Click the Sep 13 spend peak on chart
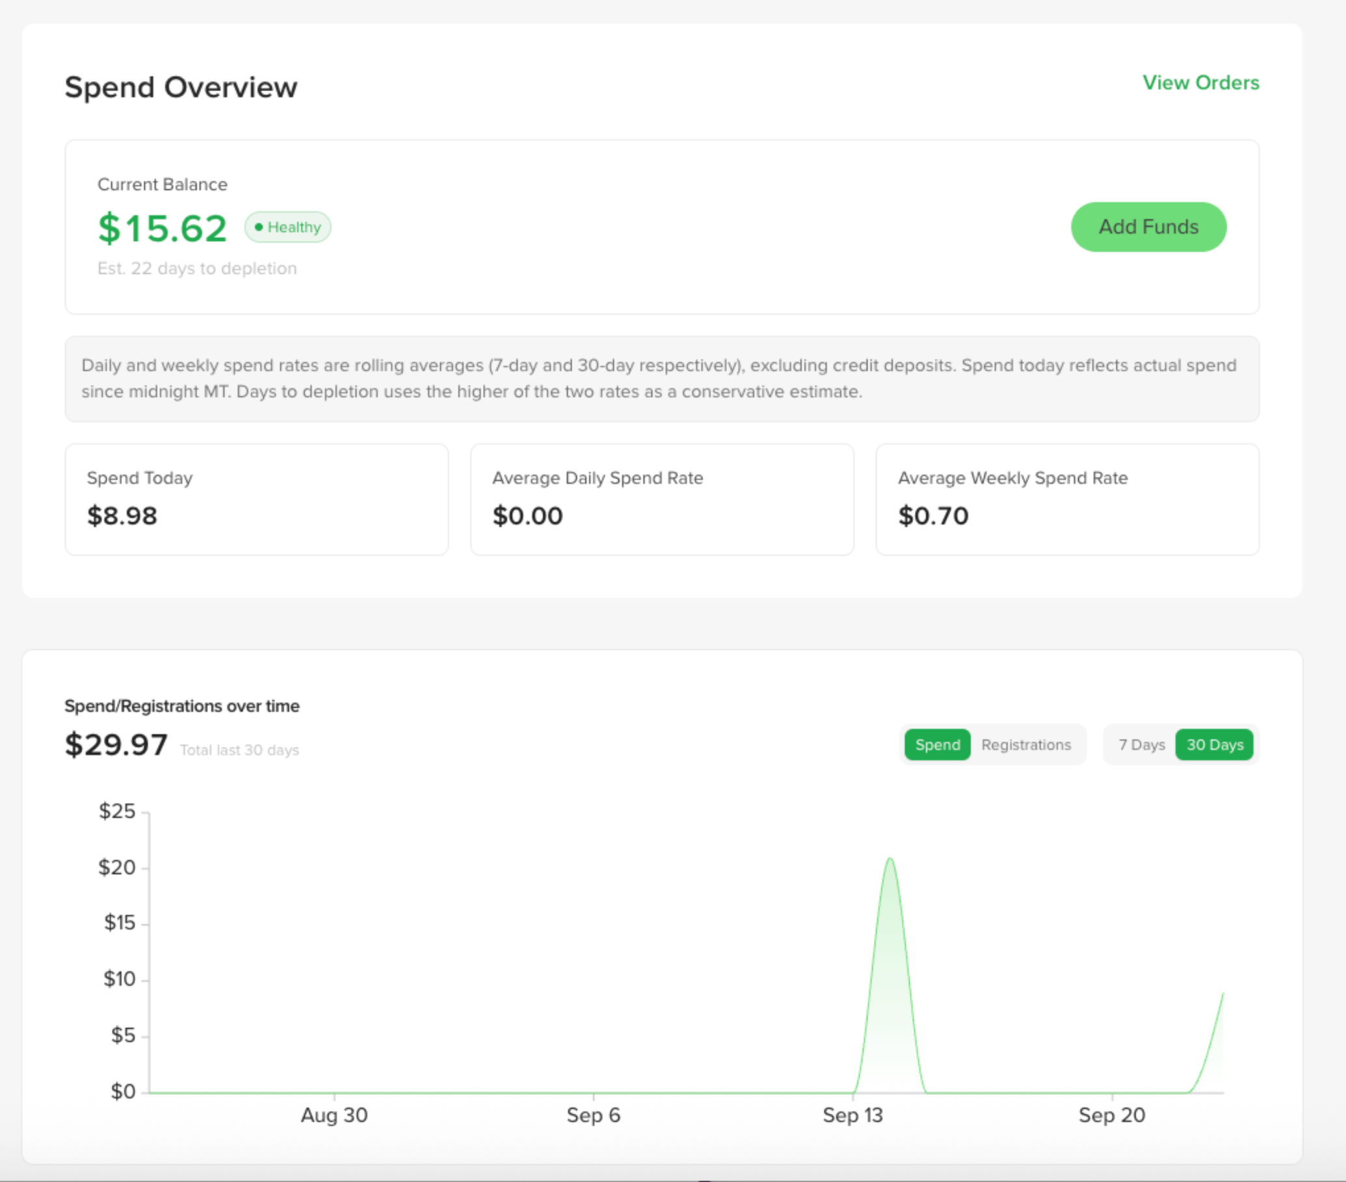 coord(890,859)
